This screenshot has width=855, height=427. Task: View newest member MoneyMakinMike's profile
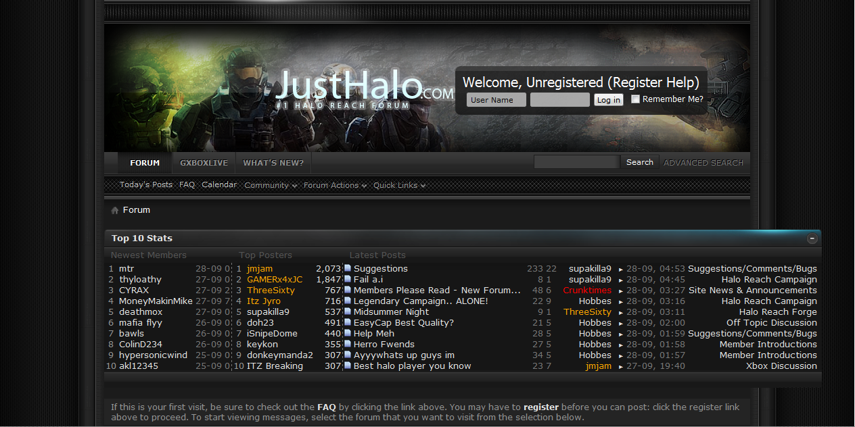tap(156, 301)
